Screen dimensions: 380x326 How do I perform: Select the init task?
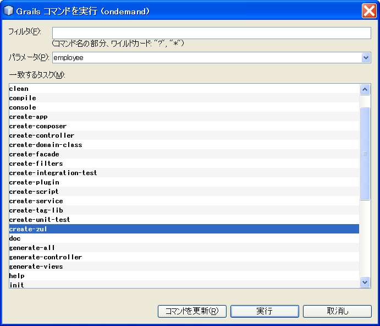tap(184, 284)
